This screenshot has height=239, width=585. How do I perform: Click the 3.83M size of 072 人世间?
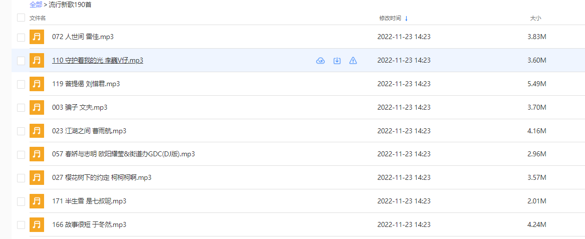(x=537, y=37)
